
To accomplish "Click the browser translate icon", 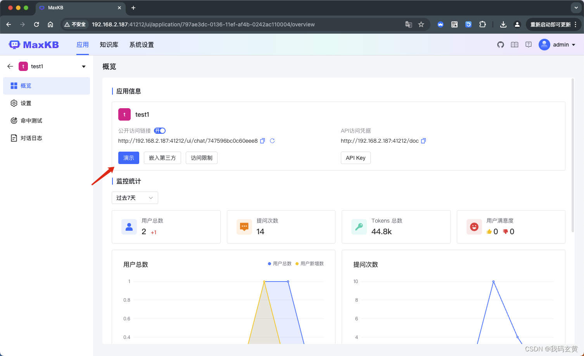I will [408, 24].
